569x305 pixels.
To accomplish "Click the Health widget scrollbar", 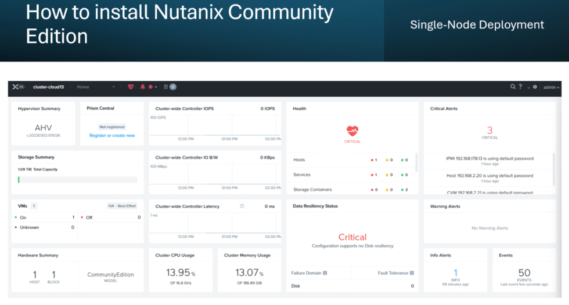I will coord(416,162).
